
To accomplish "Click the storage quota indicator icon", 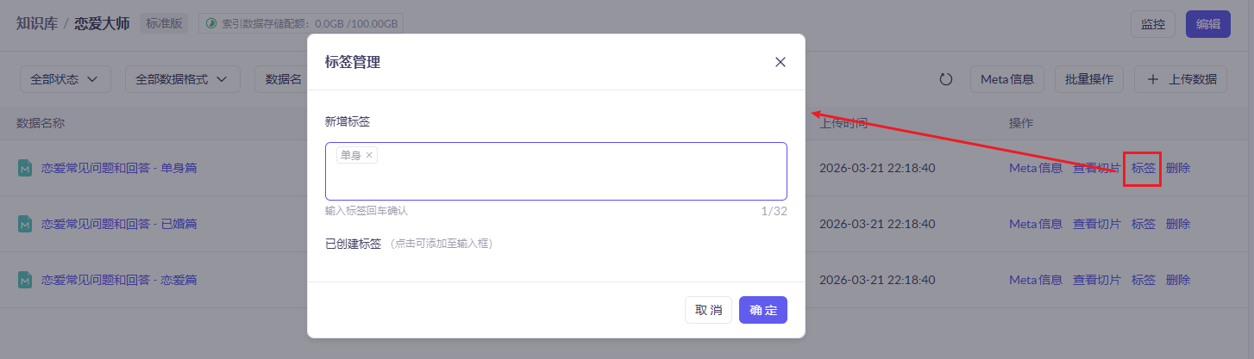I will click(x=210, y=24).
